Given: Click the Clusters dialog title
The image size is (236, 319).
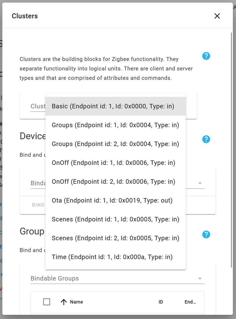Looking at the screenshot, I should coord(25,16).
